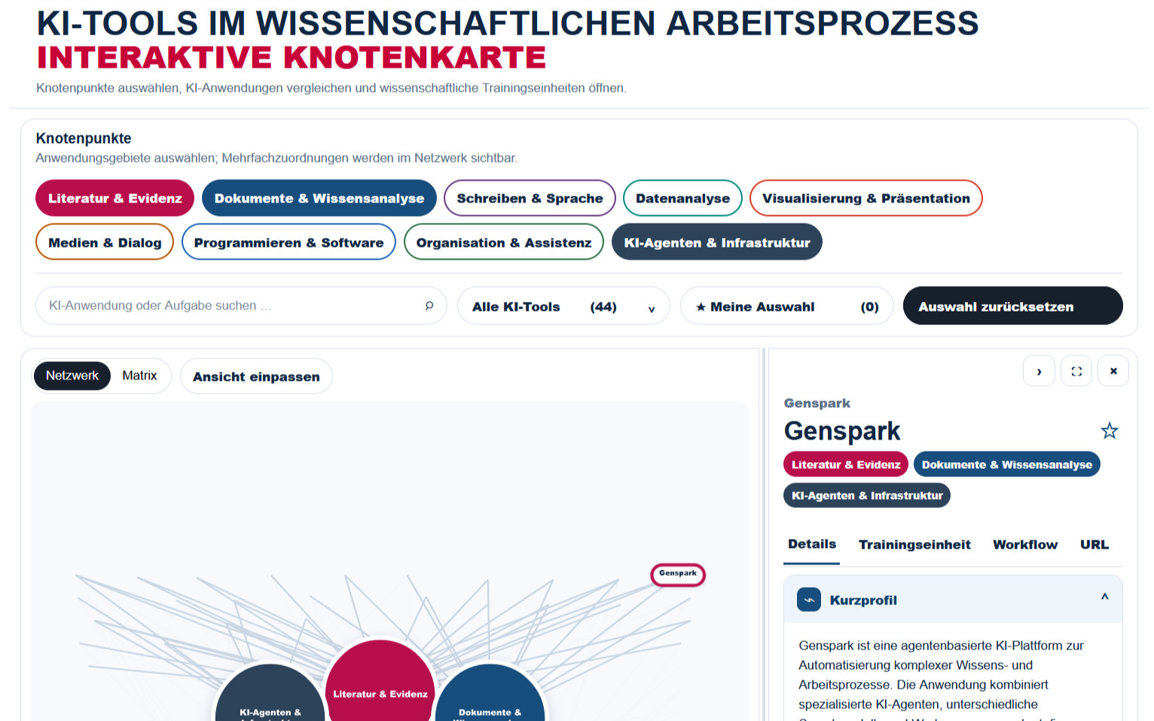The image size is (1154, 721).
Task: Toggle Literatur & Evidenz filter chip
Action: tap(114, 198)
